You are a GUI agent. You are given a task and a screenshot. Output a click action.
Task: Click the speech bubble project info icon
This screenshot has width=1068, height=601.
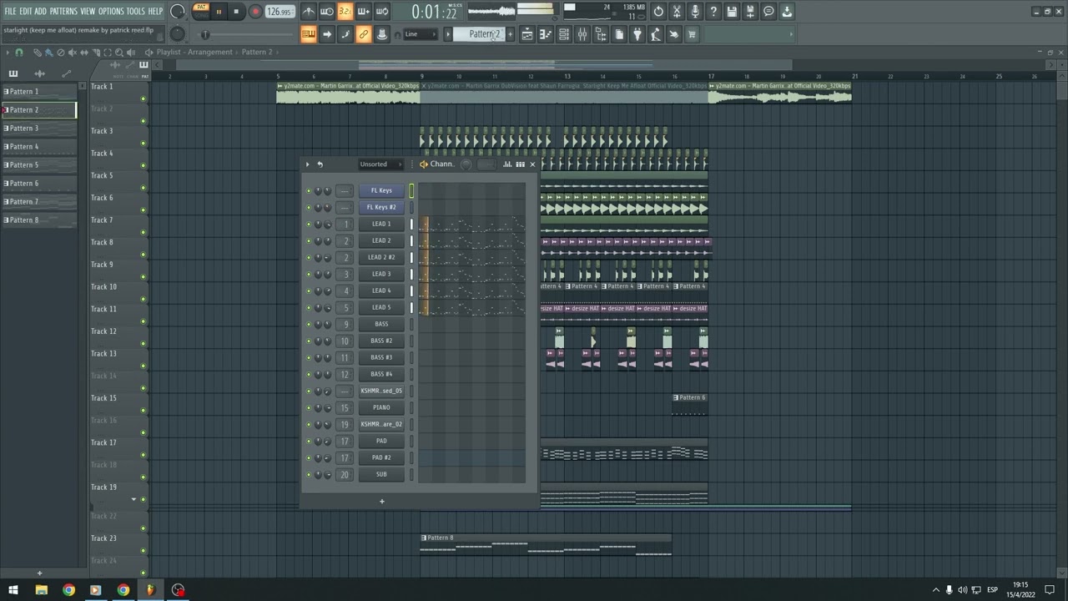tap(768, 12)
